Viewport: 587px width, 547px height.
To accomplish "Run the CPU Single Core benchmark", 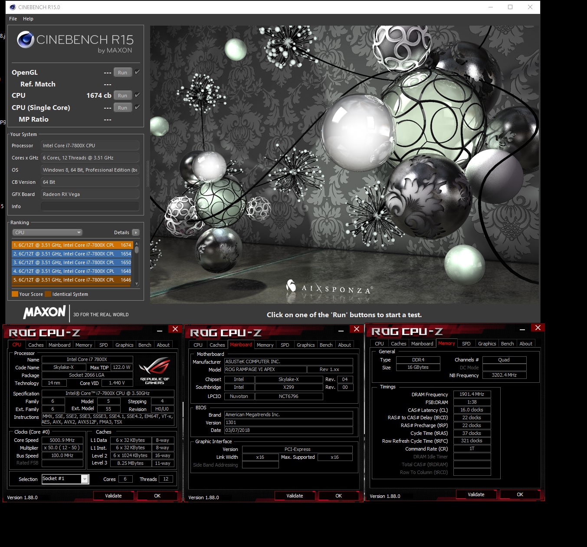I will click(x=123, y=108).
